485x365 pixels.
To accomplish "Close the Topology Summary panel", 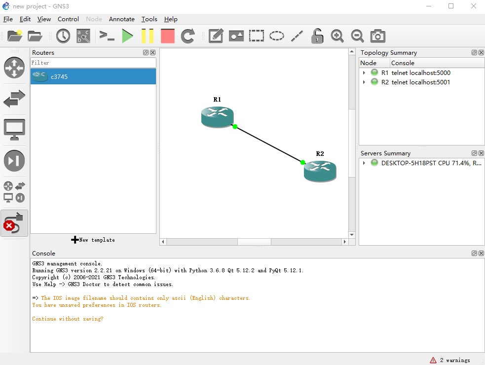I will [481, 53].
